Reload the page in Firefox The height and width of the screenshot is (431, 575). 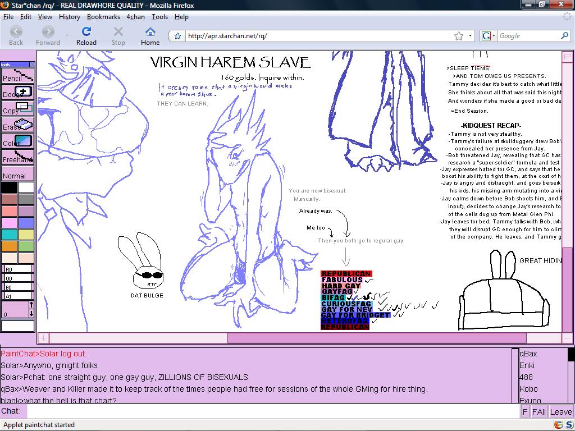(86, 36)
